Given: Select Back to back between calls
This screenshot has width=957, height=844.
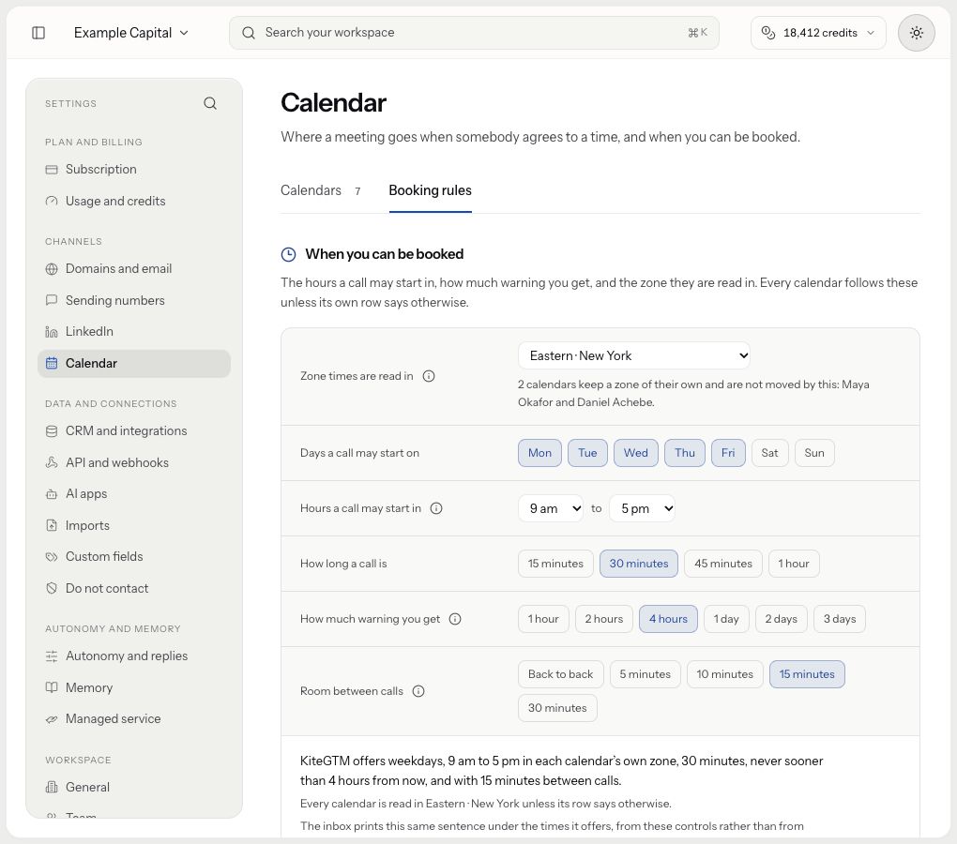Looking at the screenshot, I should click(x=560, y=674).
